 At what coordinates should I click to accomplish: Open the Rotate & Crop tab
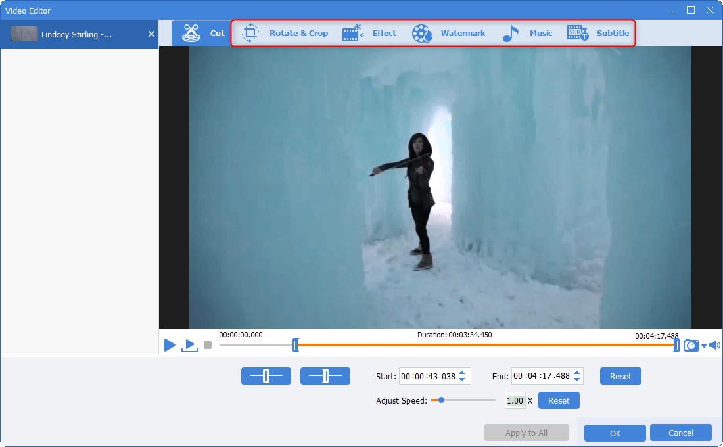pos(285,34)
